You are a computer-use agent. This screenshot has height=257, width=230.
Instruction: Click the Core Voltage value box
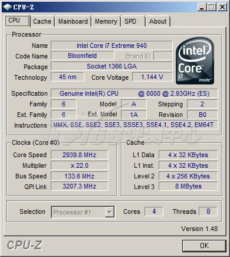tap(152, 77)
